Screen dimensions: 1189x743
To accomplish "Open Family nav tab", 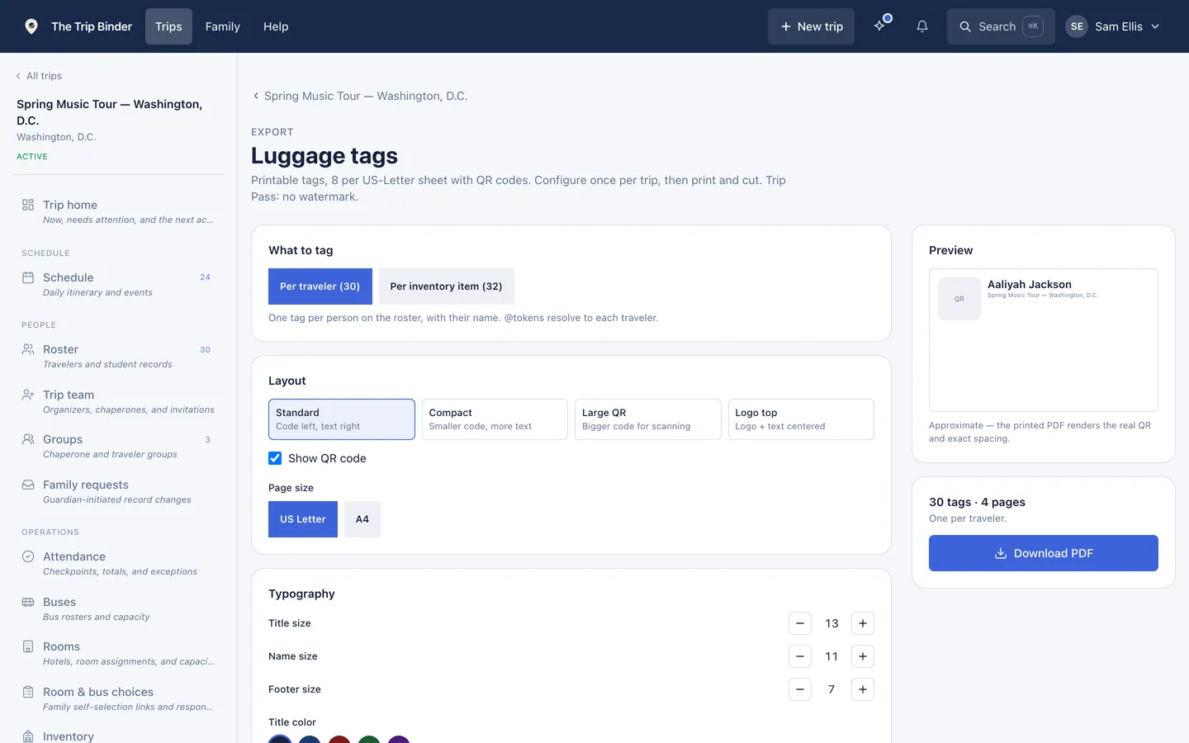I will [x=223, y=26].
